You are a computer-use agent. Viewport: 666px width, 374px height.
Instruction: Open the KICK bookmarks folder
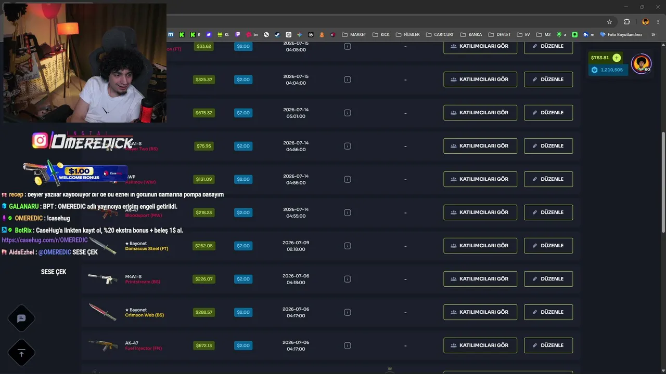click(x=381, y=35)
